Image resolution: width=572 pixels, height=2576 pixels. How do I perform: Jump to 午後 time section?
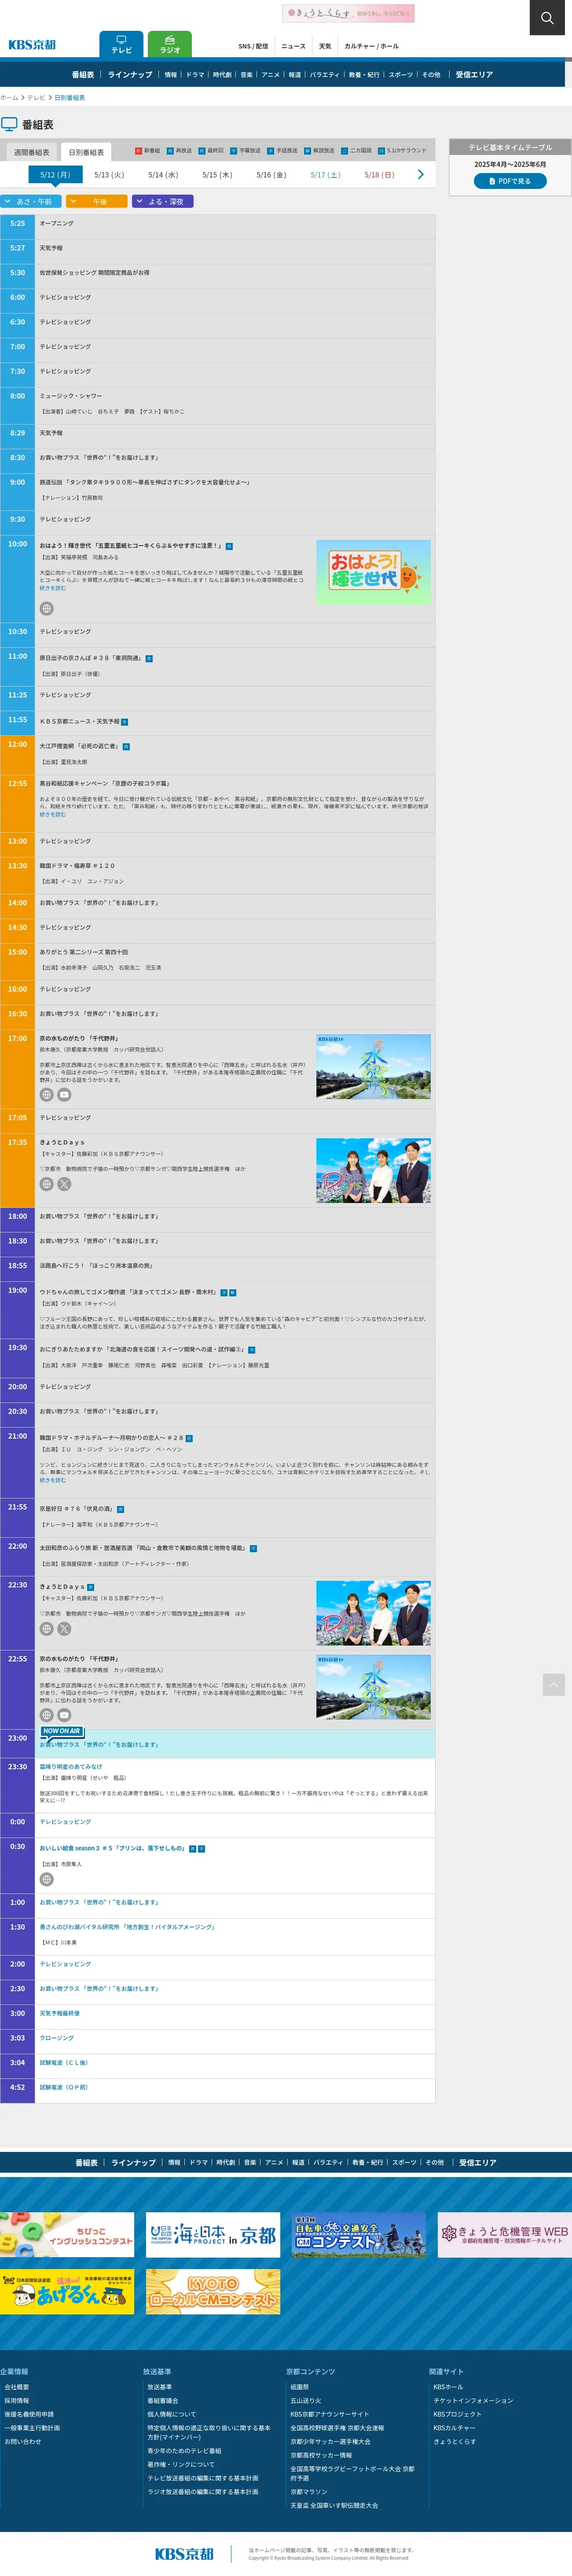click(x=97, y=201)
